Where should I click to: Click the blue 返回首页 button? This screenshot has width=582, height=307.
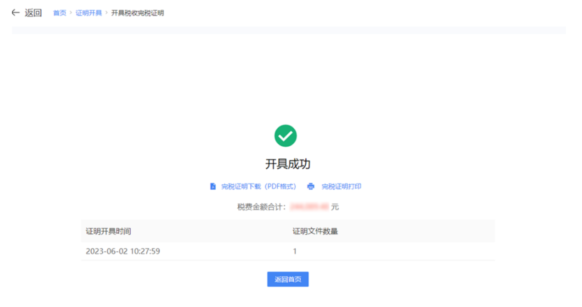point(288,279)
